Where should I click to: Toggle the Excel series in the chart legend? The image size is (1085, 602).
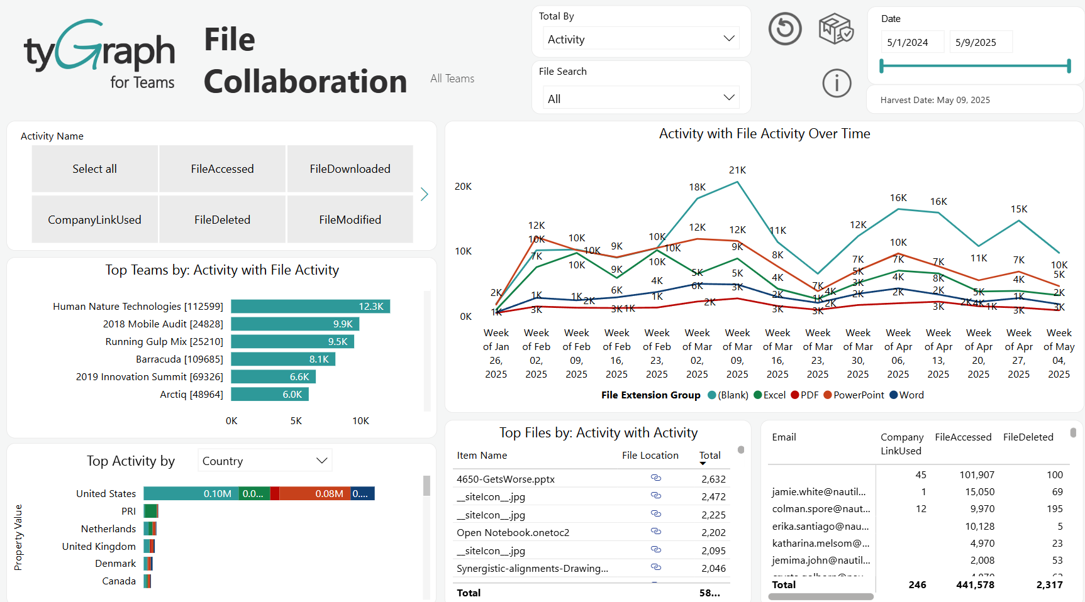pyautogui.click(x=769, y=395)
